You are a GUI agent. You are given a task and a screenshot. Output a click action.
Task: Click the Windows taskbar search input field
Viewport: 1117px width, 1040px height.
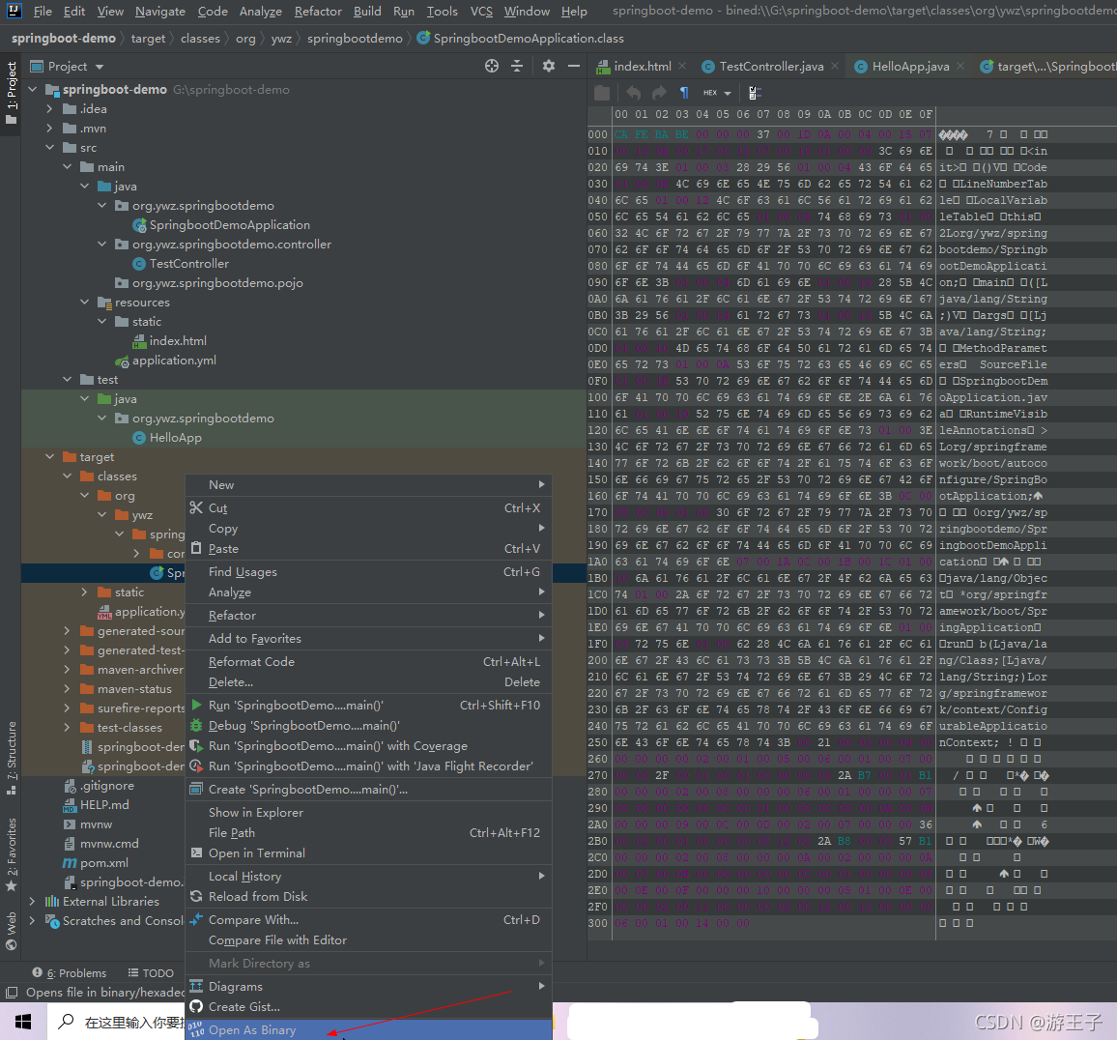tap(118, 1023)
